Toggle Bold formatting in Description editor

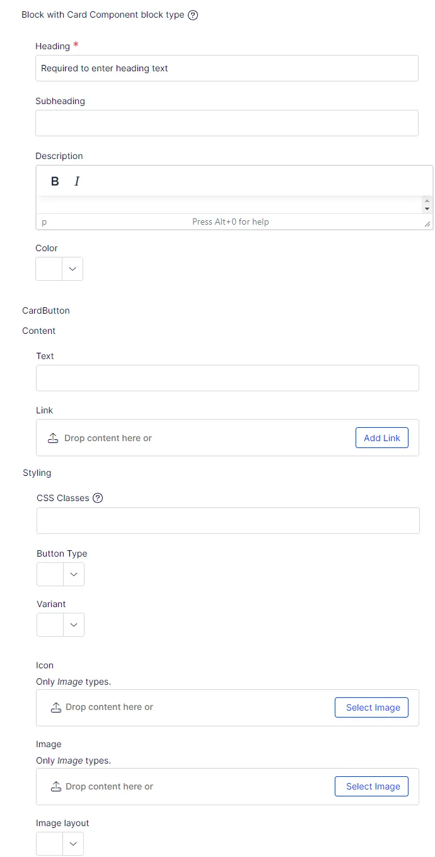click(x=55, y=181)
